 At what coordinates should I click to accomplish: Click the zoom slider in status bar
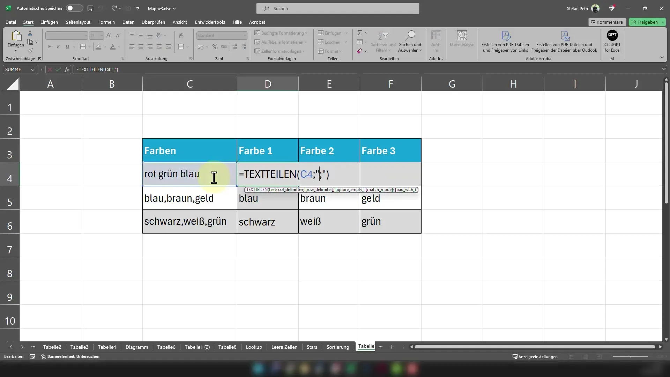[630, 356]
